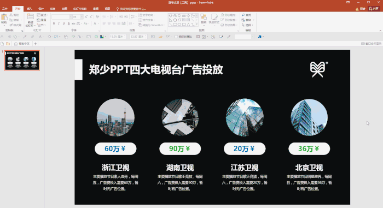Click 窗口合并显示 in the tab bar

372,44
